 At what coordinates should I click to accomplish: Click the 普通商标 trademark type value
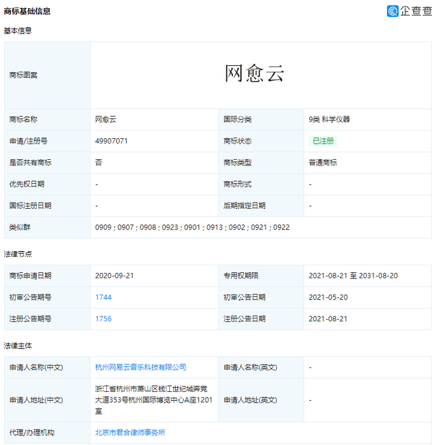[322, 163]
